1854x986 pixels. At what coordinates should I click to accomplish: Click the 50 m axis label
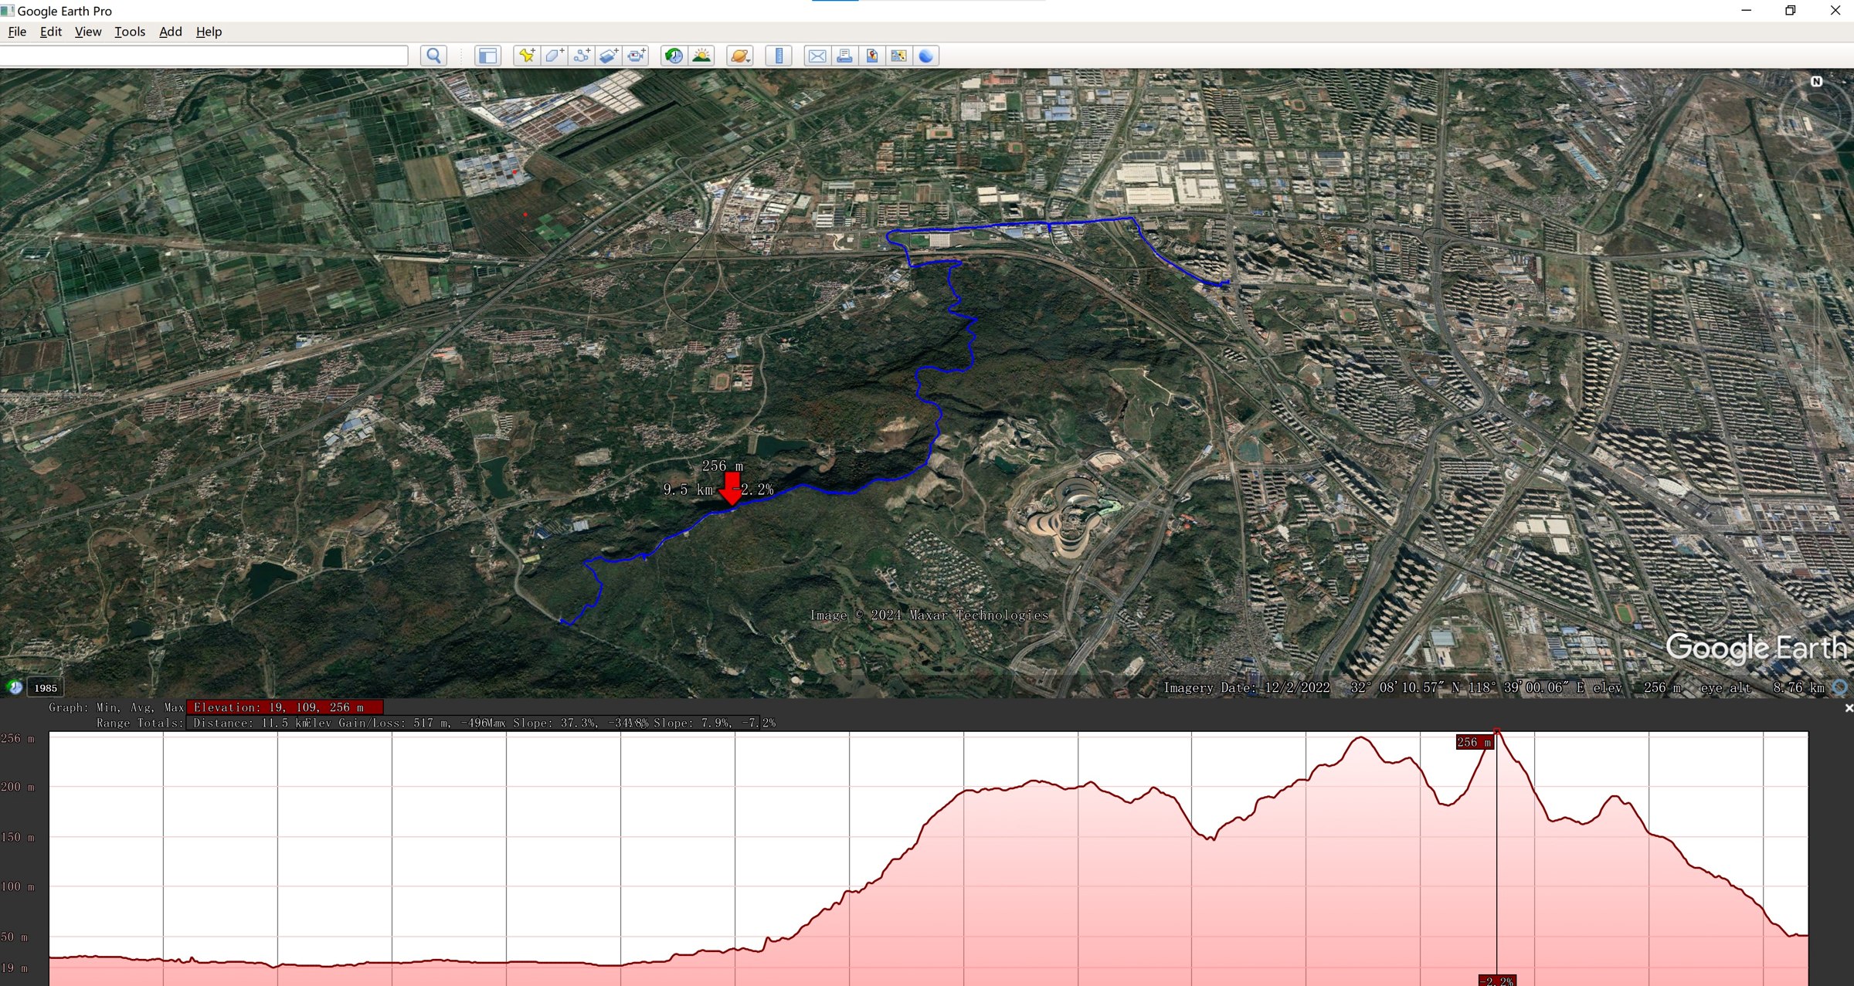14,937
